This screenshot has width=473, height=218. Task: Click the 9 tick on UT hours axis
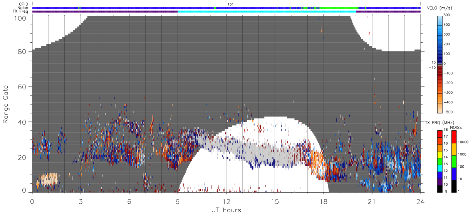pos(178,201)
